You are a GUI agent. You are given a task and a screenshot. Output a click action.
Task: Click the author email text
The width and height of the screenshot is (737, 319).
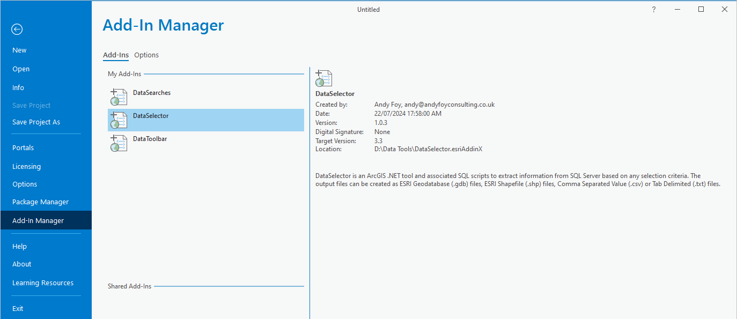click(x=449, y=105)
